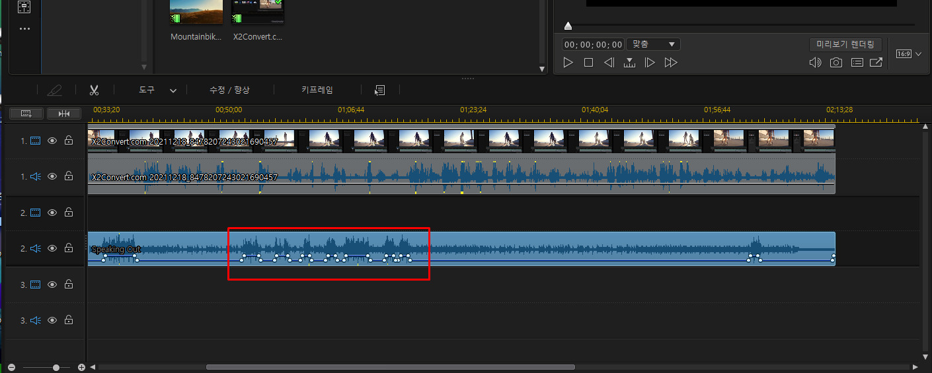Lock audio track 2
This screenshot has width=932, height=373.
click(69, 248)
